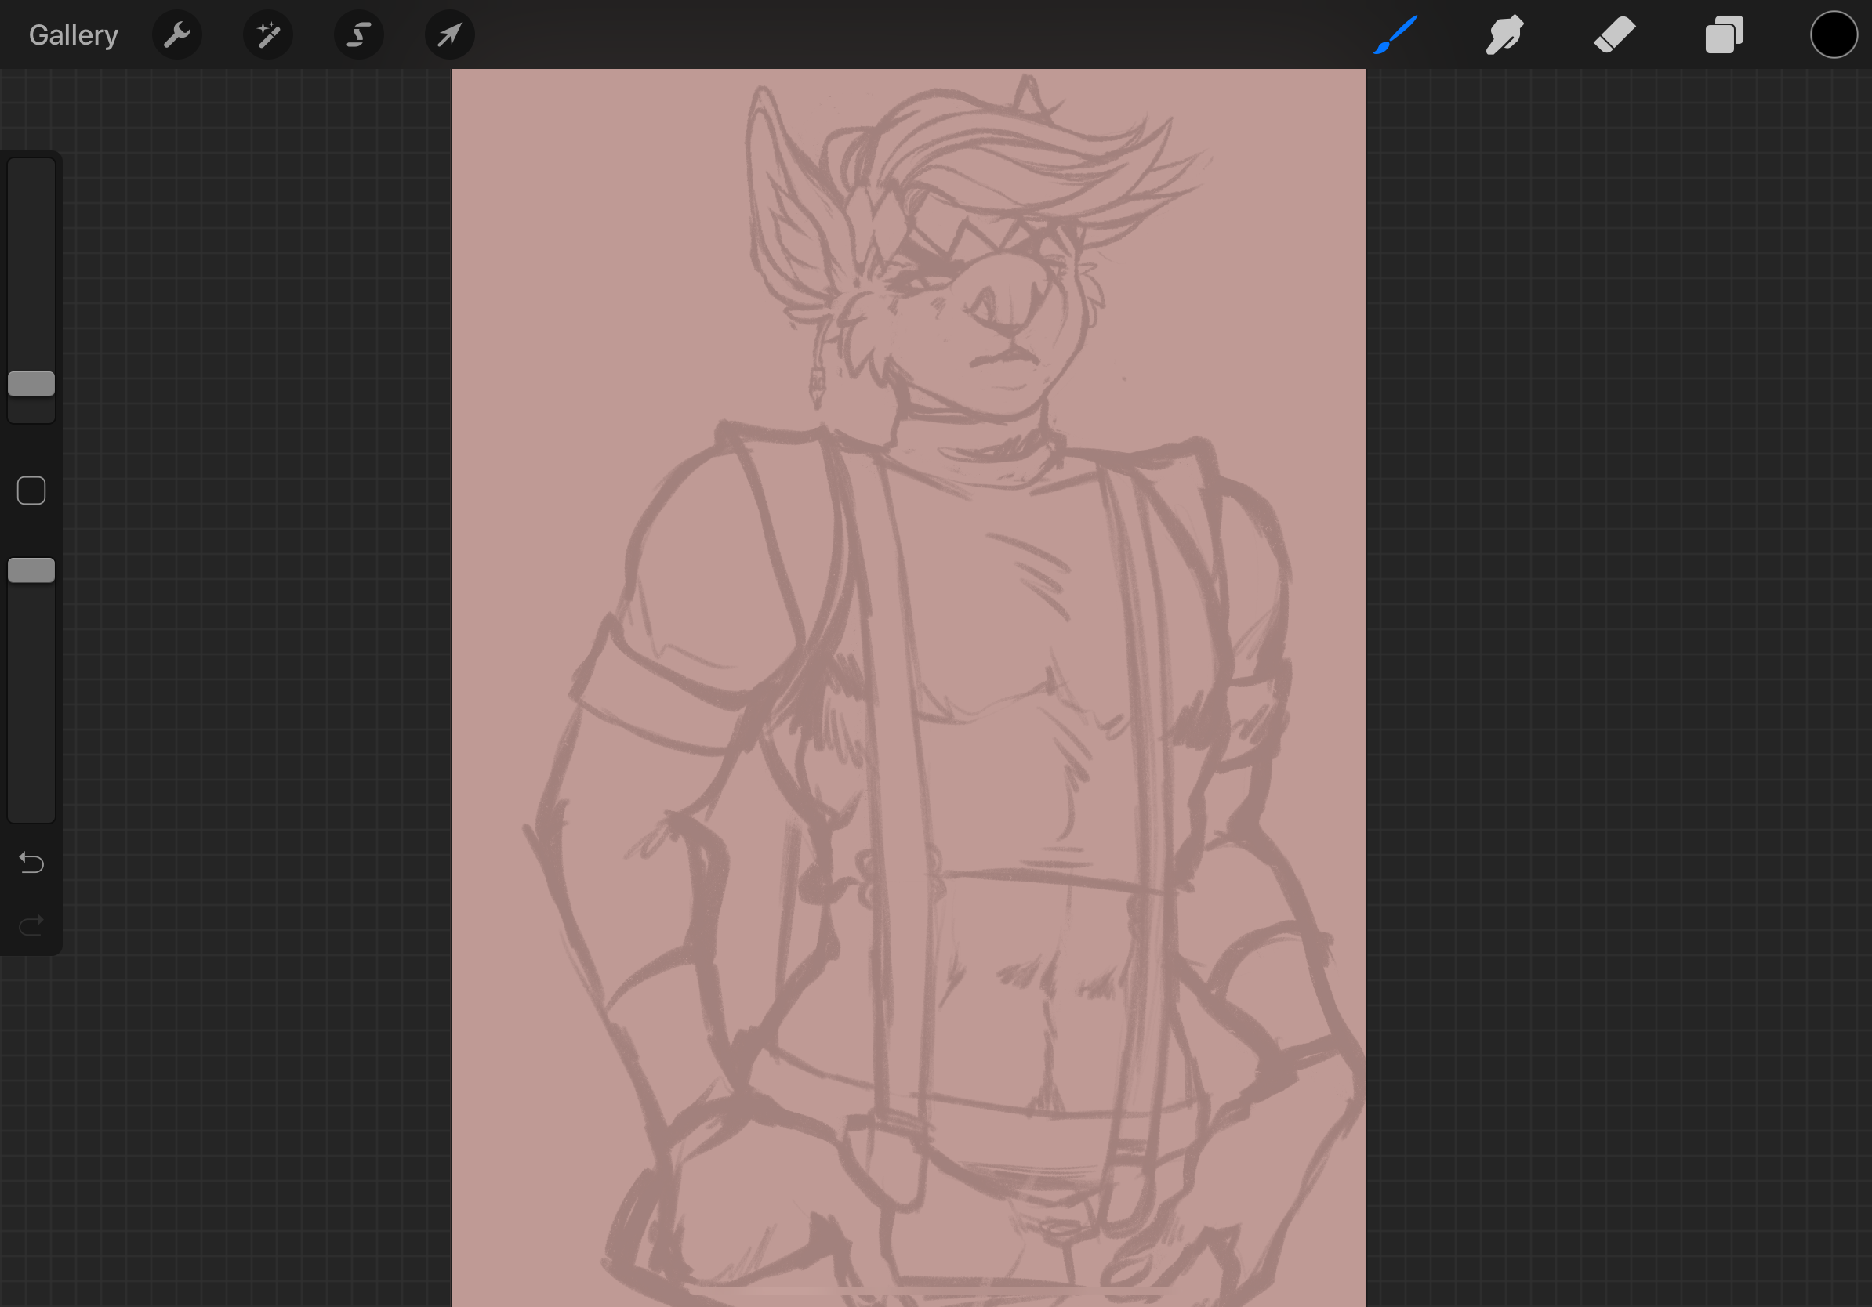Viewport: 1872px width, 1307px height.
Task: Redo with the greyed arrow
Action: [32, 925]
